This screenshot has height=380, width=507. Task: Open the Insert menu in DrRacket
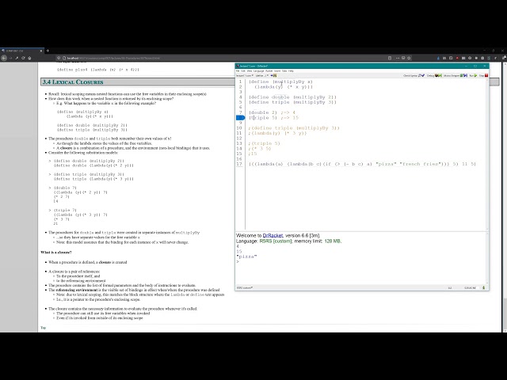point(277,70)
